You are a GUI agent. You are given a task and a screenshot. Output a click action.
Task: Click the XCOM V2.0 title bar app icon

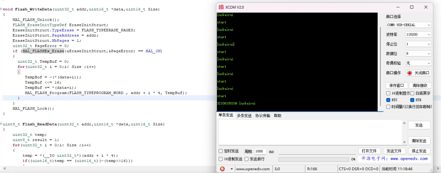[221, 7]
